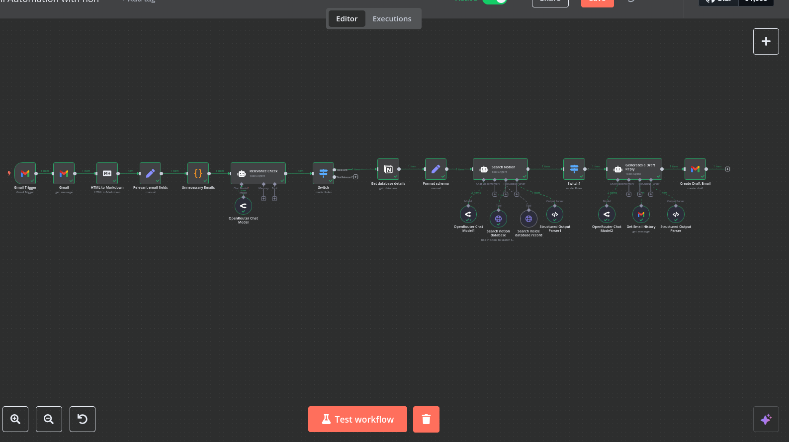789x442 pixels.
Task: Click the Relevance Check output connector dot
Action: tap(285, 173)
